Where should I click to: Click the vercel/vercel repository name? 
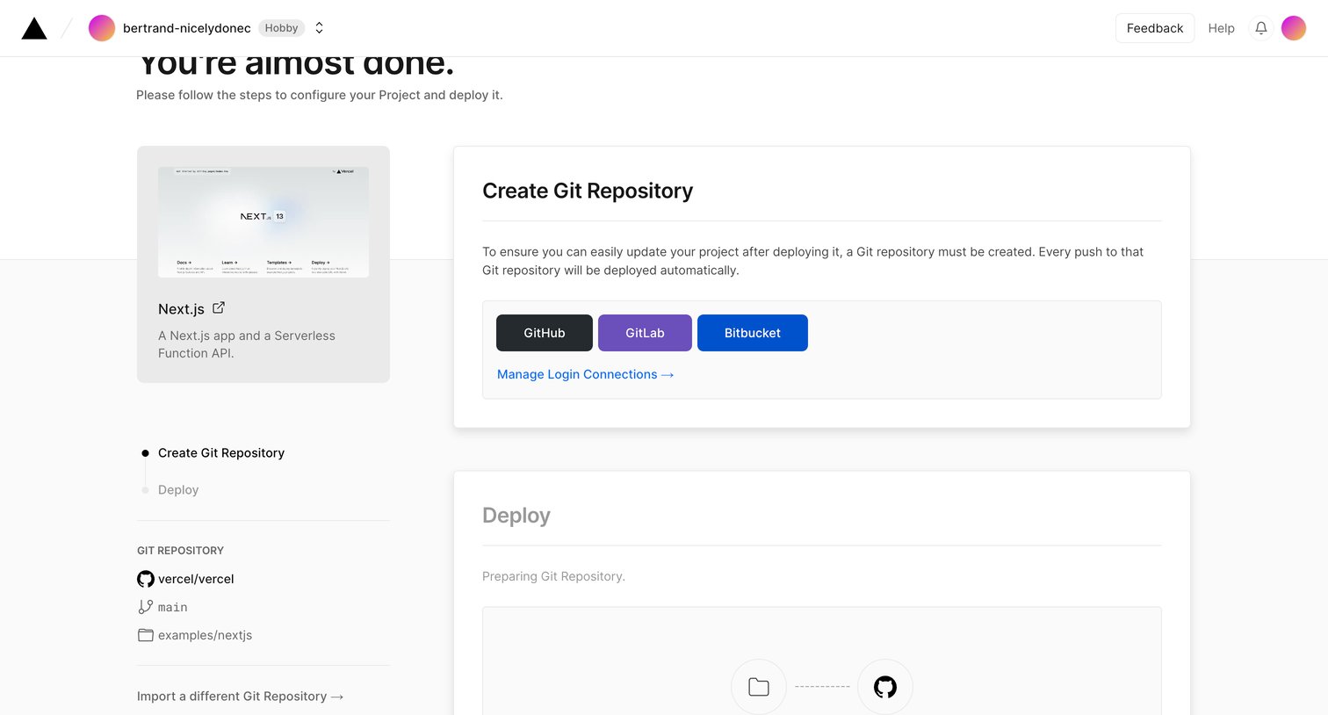click(196, 579)
